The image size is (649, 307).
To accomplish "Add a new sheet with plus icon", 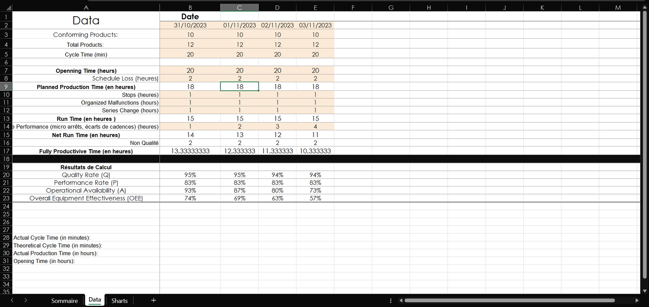I will click(x=153, y=300).
